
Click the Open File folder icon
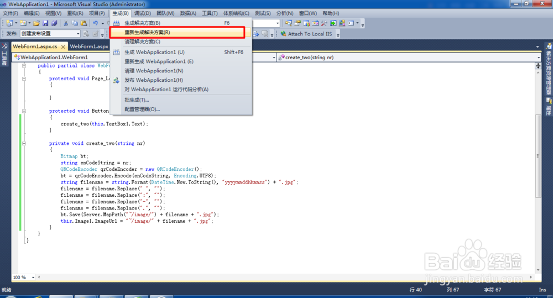tap(36, 23)
